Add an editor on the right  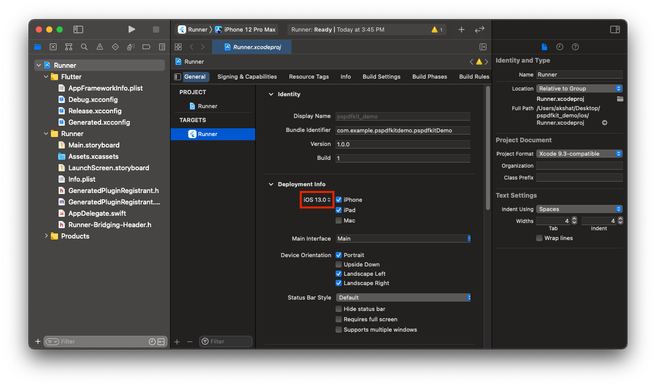[x=483, y=47]
